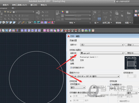Click the A icon at the ribbon's far right
139x103 pixels.
(x=136, y=11)
